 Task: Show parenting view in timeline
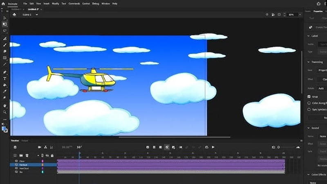[x=45, y=147]
